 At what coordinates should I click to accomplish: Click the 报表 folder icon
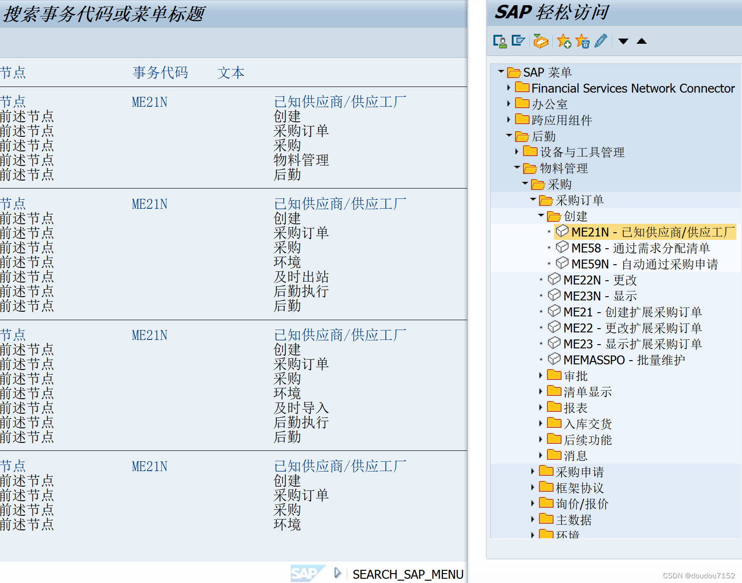click(x=555, y=407)
